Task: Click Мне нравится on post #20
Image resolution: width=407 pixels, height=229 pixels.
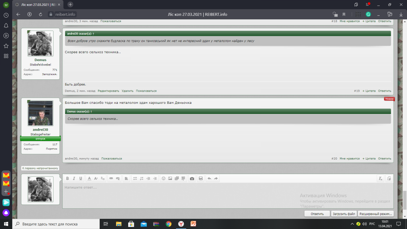Action: (350, 158)
